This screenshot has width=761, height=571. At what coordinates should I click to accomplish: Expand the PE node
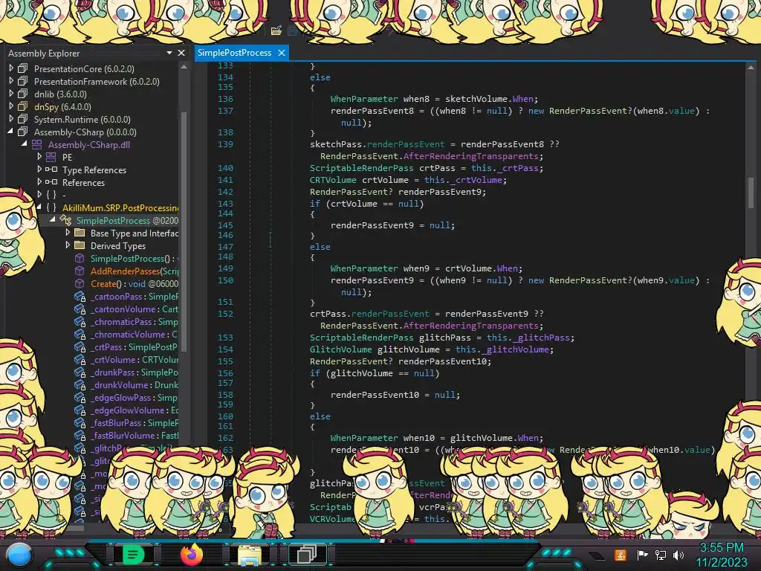pyautogui.click(x=39, y=157)
